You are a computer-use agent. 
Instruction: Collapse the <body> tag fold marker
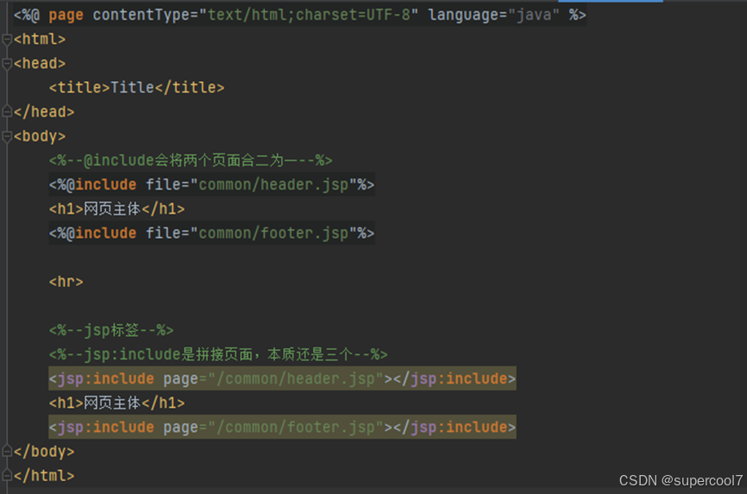7,136
